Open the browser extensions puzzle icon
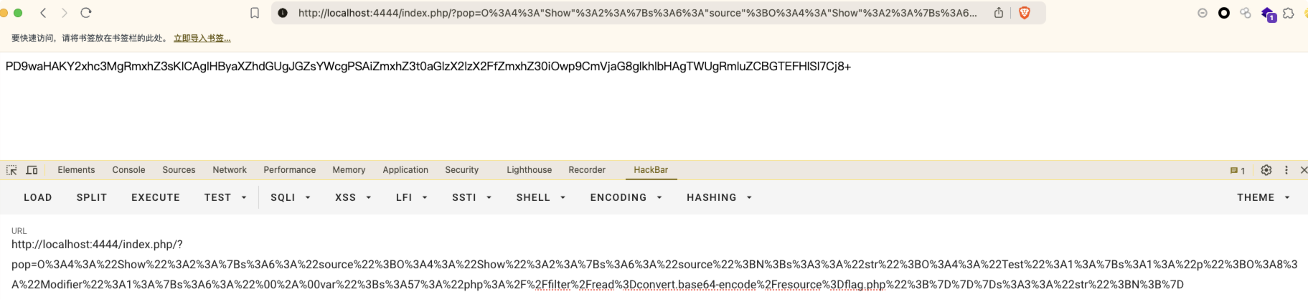This screenshot has width=1308, height=302. (x=1289, y=13)
